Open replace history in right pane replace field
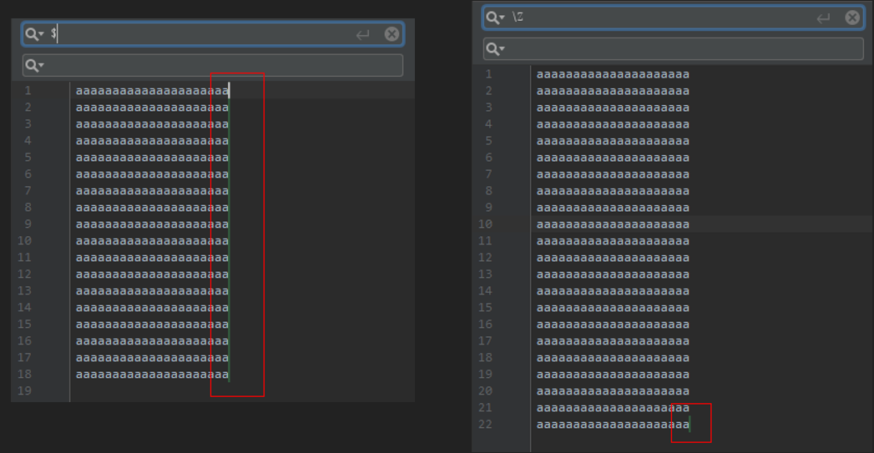This screenshot has height=453, width=874. coord(495,49)
